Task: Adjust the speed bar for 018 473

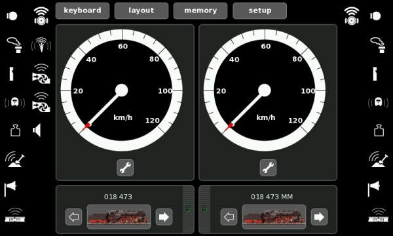Action: coord(188,209)
